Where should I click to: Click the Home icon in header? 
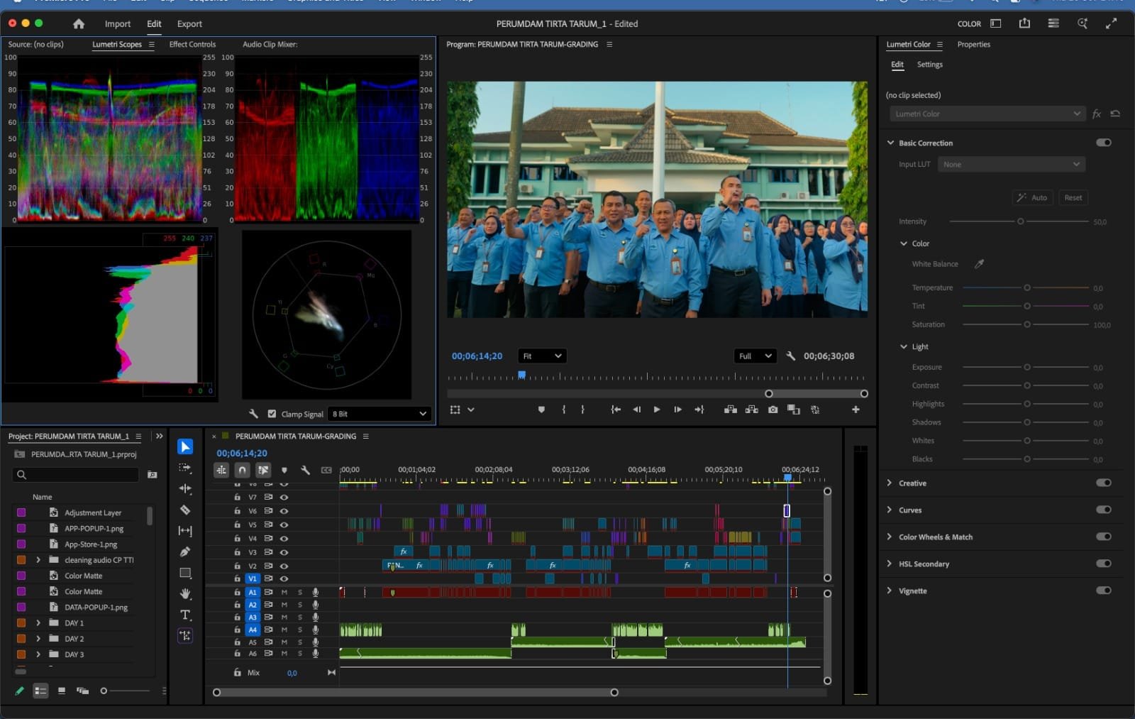coord(79,23)
